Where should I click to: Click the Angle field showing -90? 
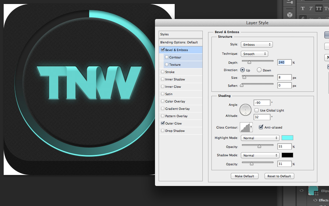(x=262, y=103)
